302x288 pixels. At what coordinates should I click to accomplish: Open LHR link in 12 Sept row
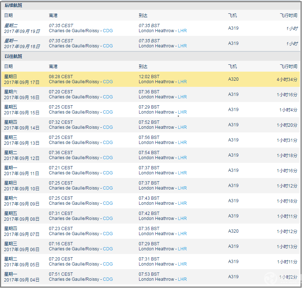pos(182,158)
